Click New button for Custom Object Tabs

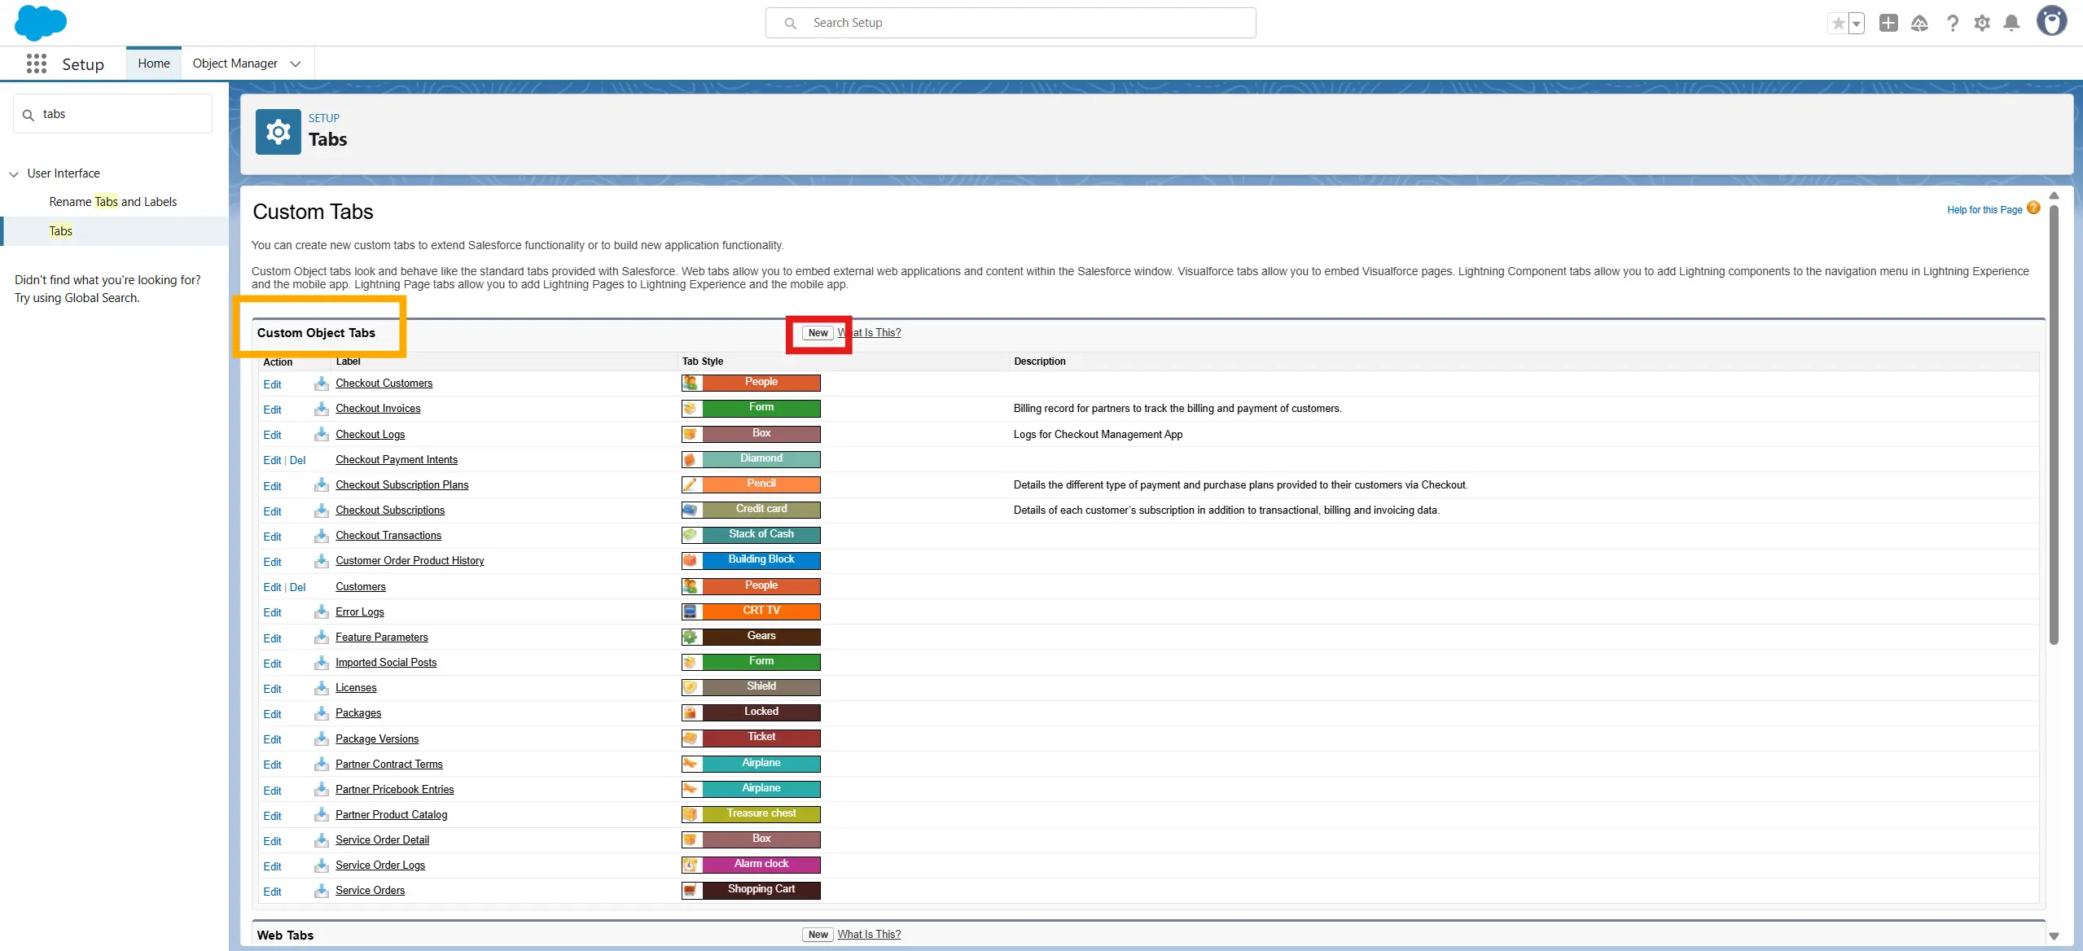818,333
